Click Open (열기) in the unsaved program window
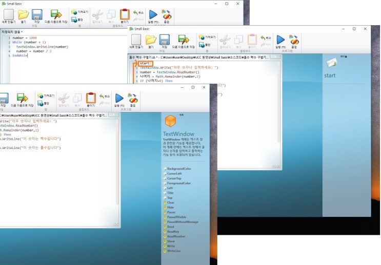Screen dimensions: 381x265 click(x=23, y=16)
